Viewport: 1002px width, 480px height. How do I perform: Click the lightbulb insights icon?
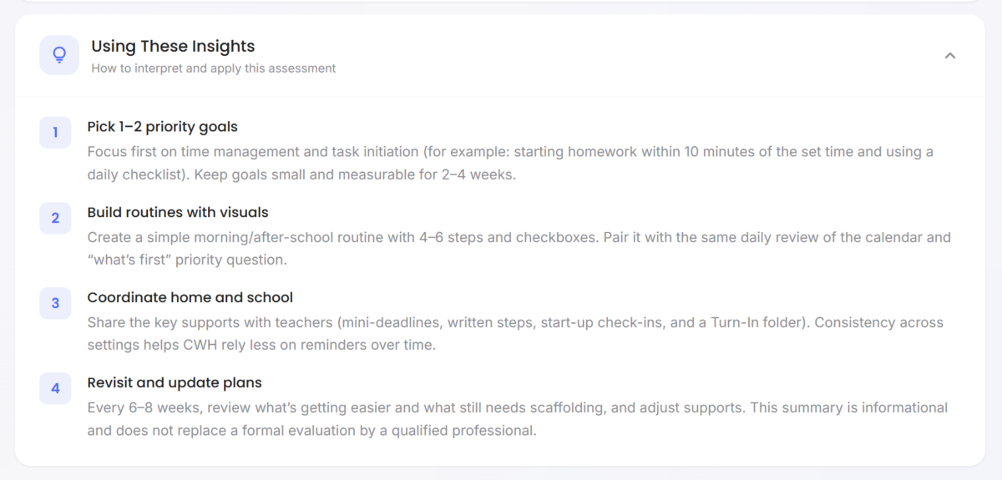pyautogui.click(x=59, y=55)
